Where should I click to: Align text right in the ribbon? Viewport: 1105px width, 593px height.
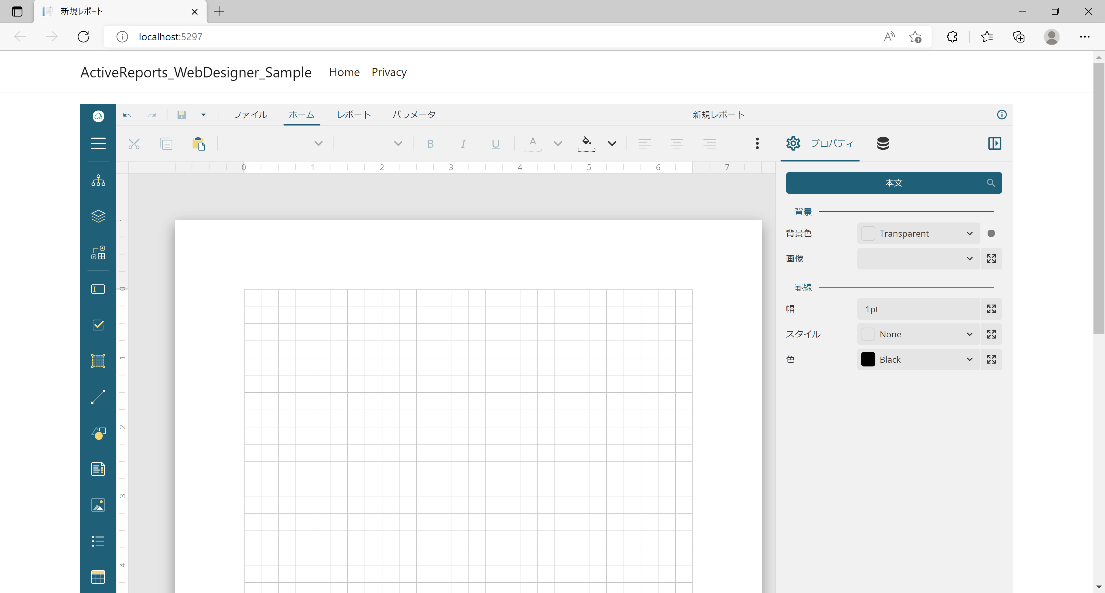point(710,143)
